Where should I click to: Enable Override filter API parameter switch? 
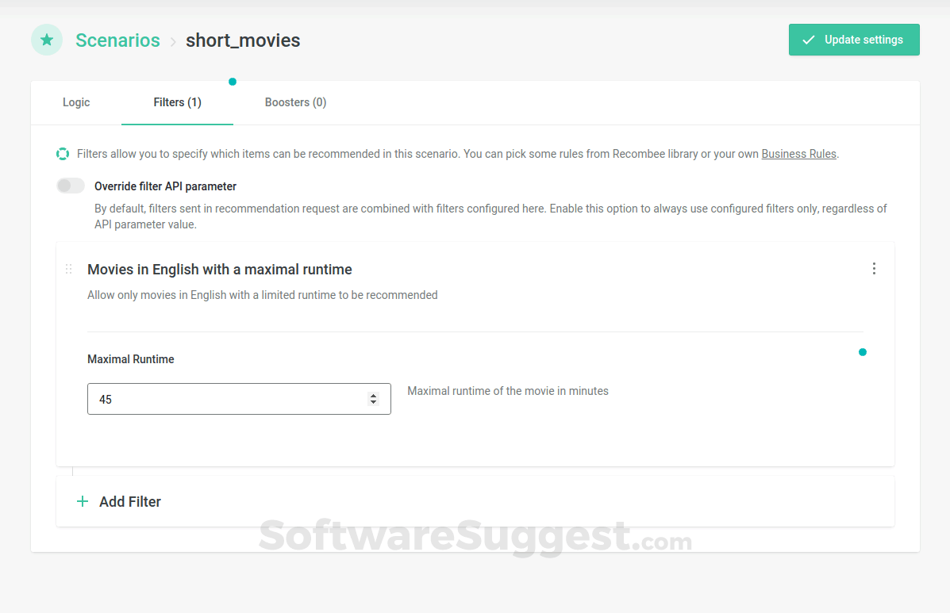pyautogui.click(x=71, y=186)
